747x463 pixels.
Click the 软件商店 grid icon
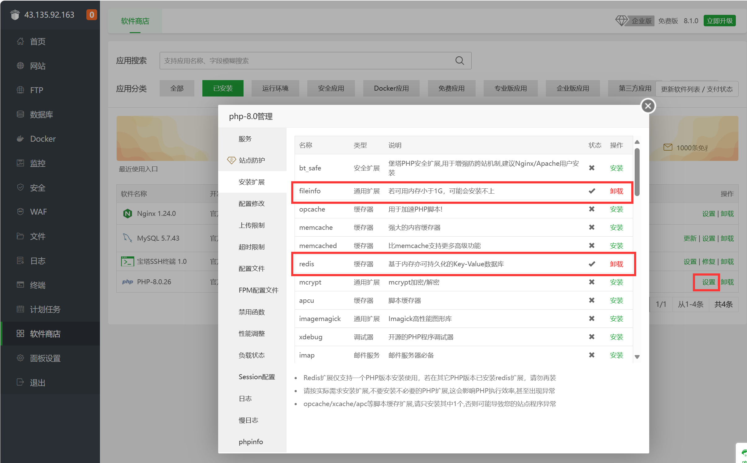(20, 333)
